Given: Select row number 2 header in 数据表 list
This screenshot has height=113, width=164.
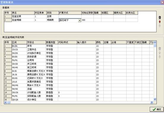Looking at the screenshot, I should [8, 20].
